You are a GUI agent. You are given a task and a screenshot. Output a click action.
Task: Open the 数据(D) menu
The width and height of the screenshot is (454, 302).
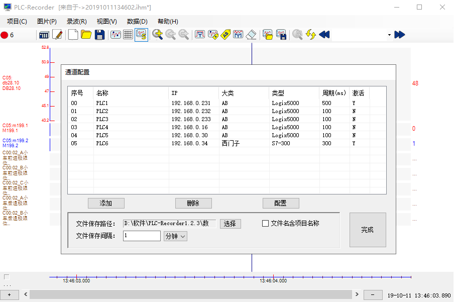137,22
